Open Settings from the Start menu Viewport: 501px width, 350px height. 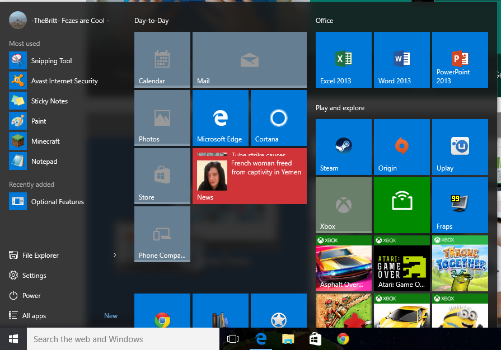27,275
